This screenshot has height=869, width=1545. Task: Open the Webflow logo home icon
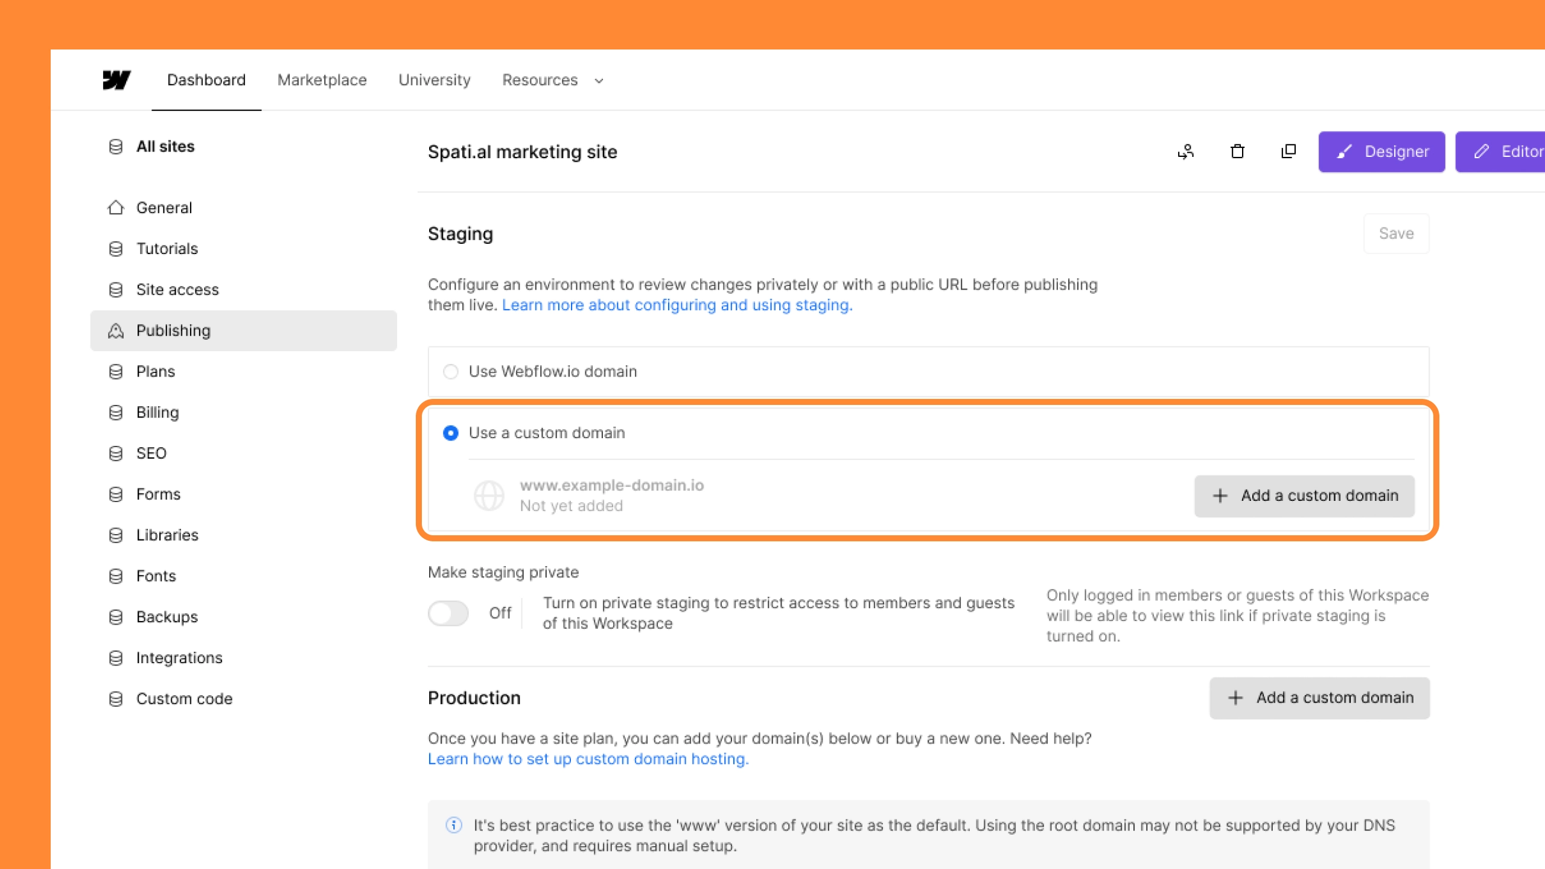pyautogui.click(x=117, y=80)
